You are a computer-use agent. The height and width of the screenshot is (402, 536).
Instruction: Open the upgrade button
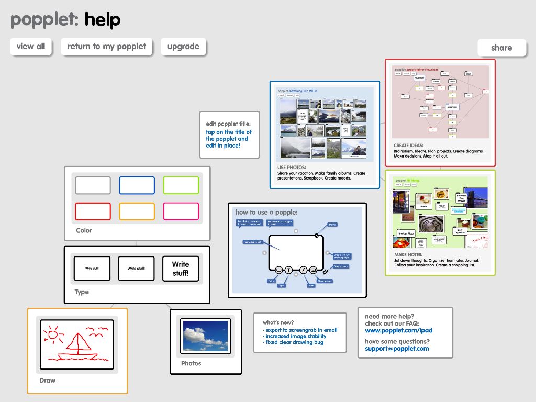(183, 47)
